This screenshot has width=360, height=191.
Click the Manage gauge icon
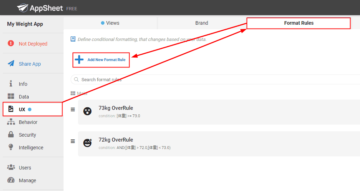click(x=11, y=180)
